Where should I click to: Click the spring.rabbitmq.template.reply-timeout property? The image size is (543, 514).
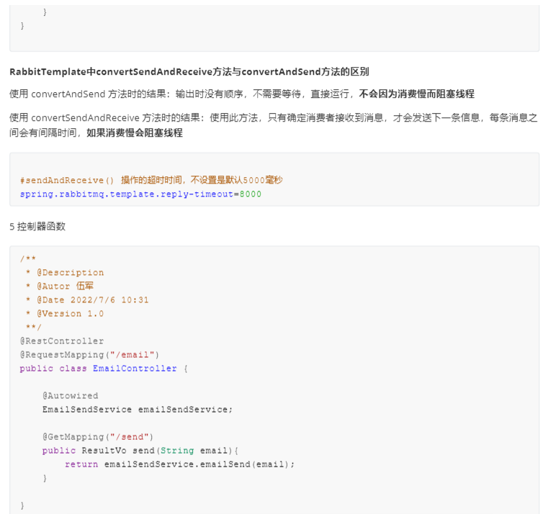coord(127,194)
